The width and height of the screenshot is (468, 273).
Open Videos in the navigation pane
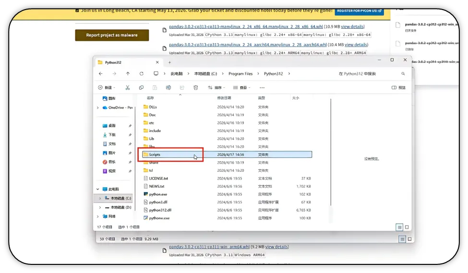pos(109,171)
